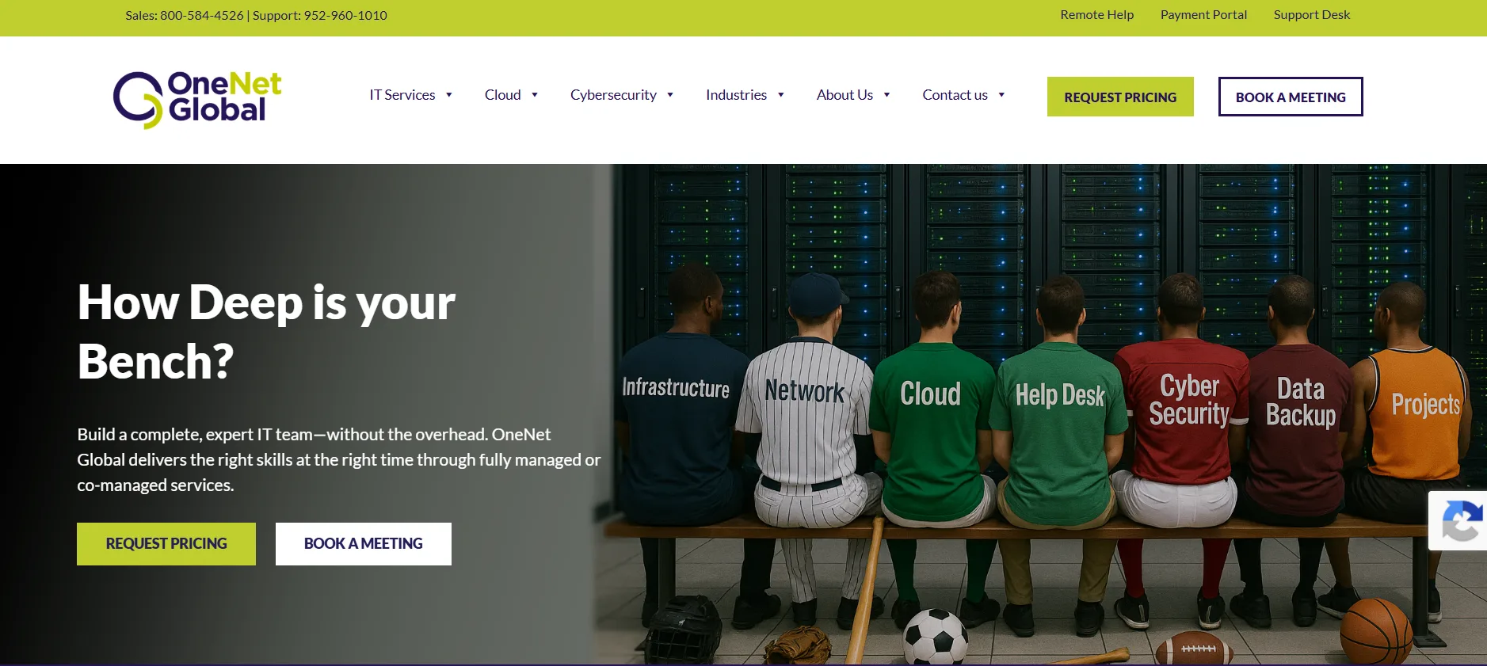Open the Payment Portal link
The image size is (1487, 666).
coord(1203,15)
